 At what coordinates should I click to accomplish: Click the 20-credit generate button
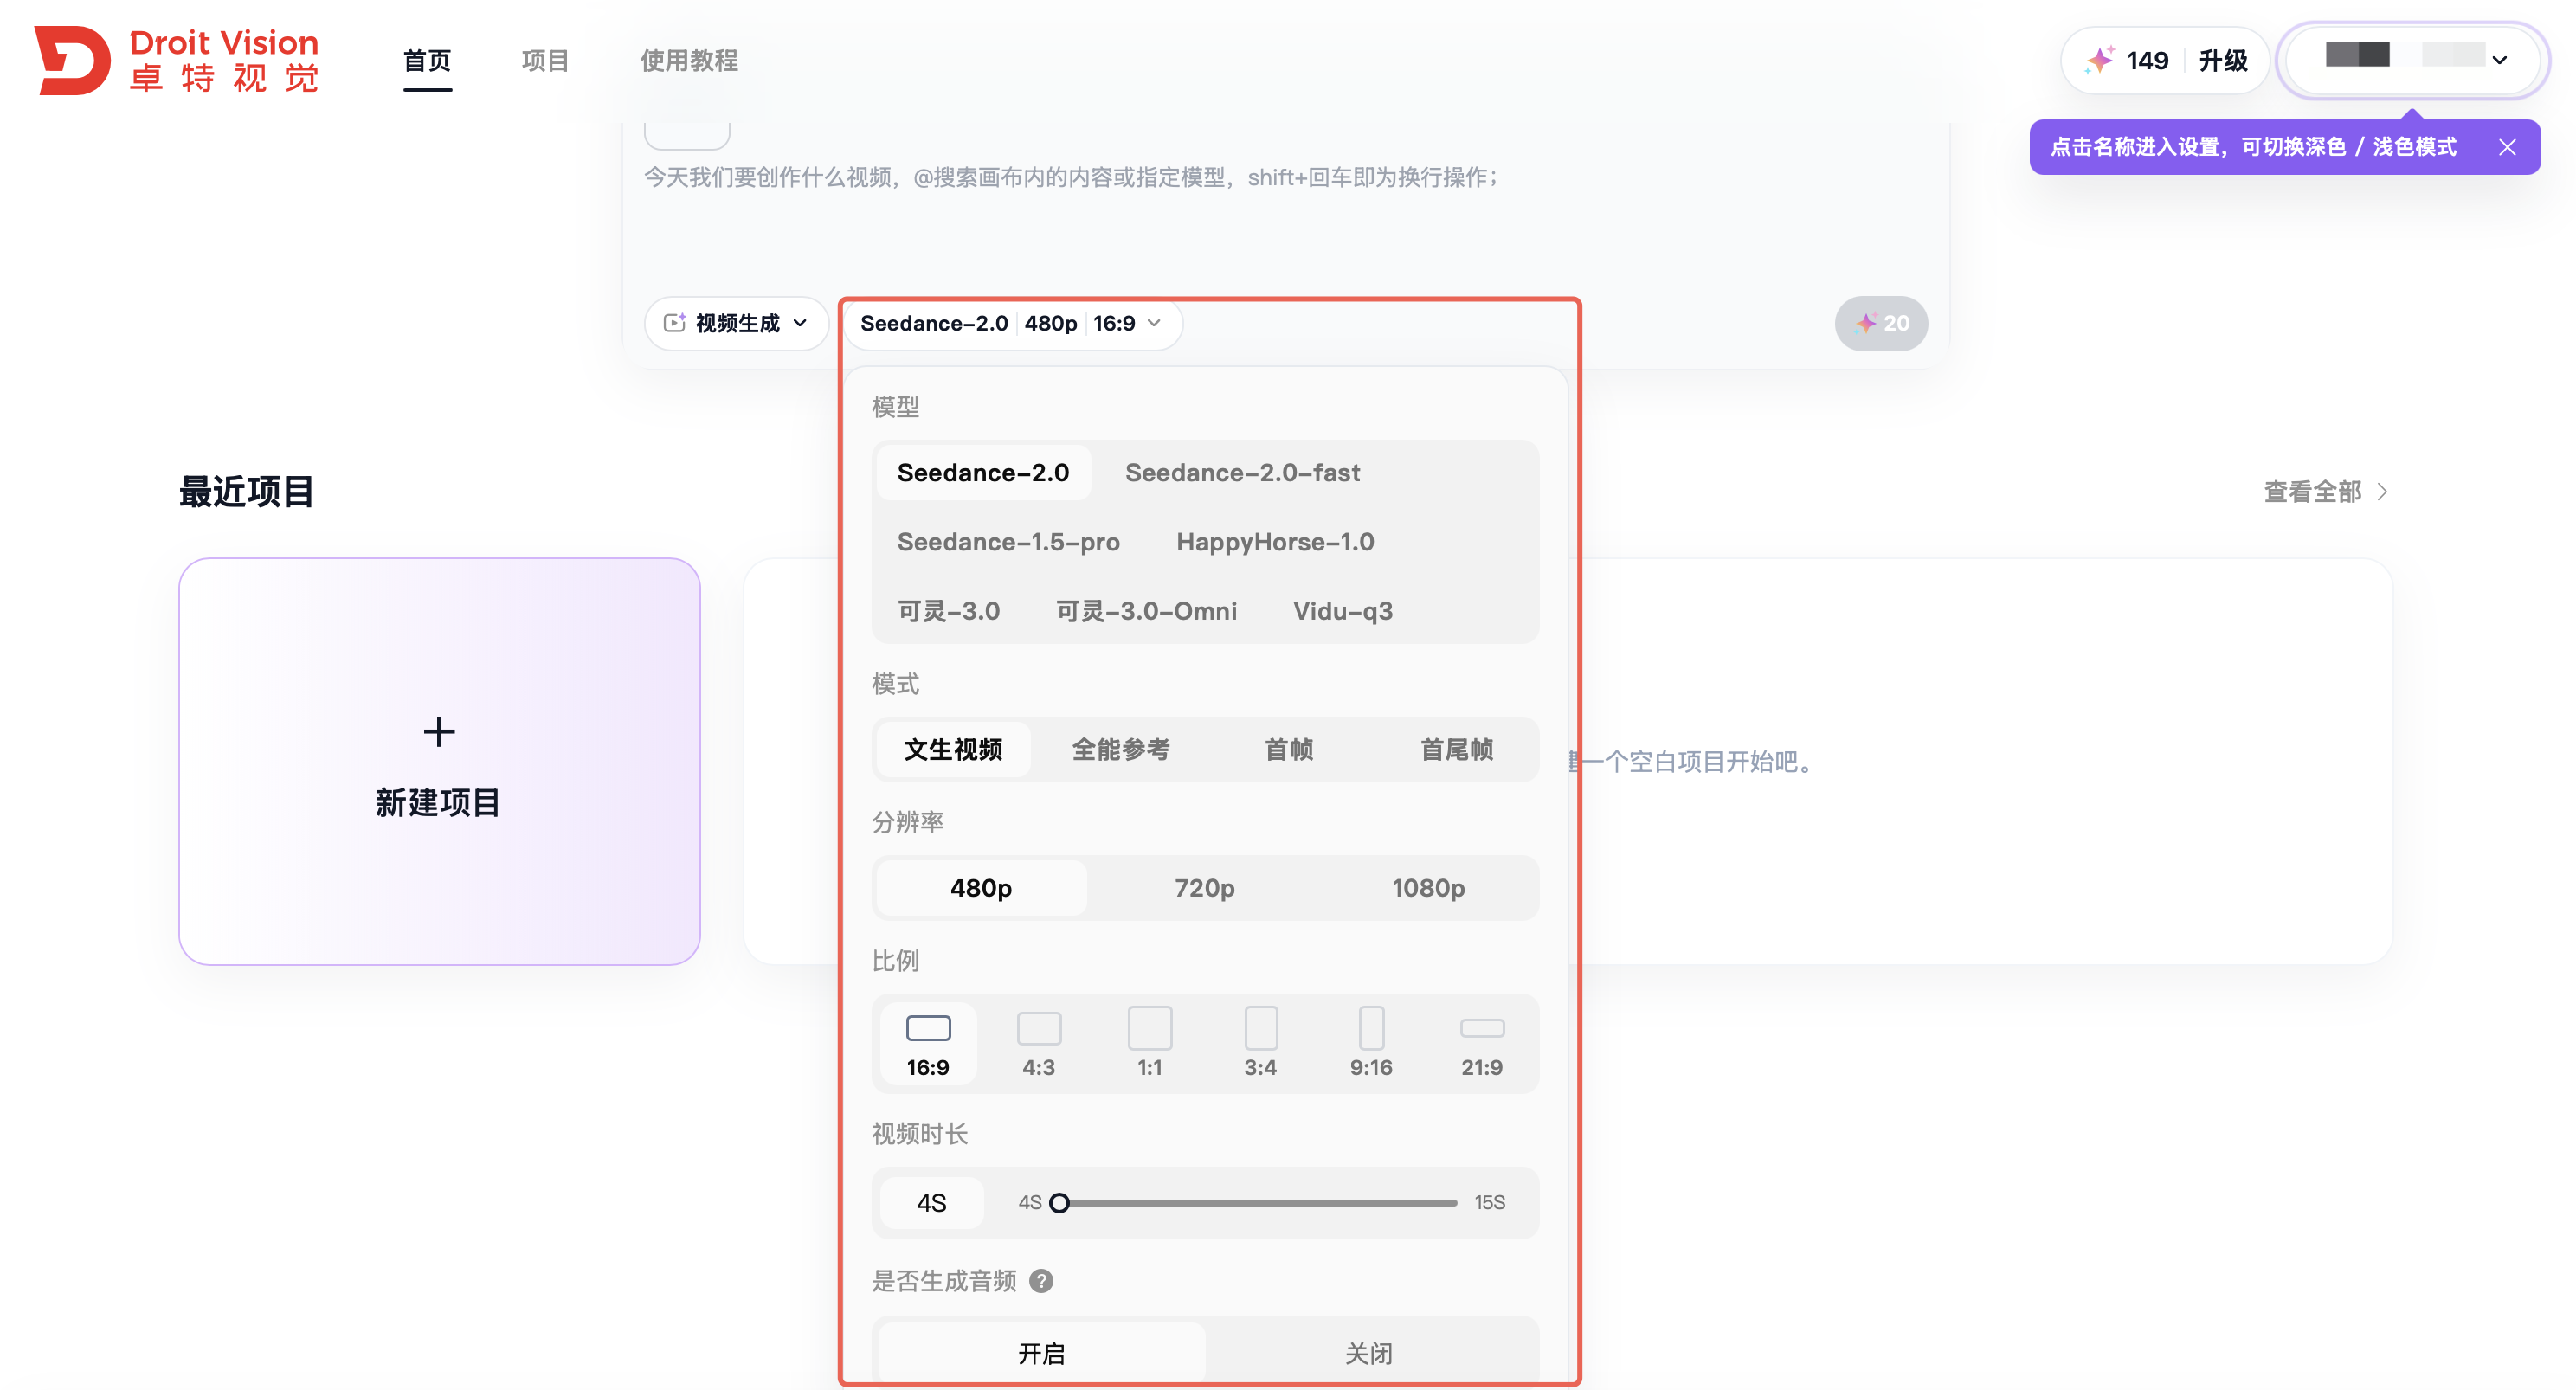(x=1881, y=323)
